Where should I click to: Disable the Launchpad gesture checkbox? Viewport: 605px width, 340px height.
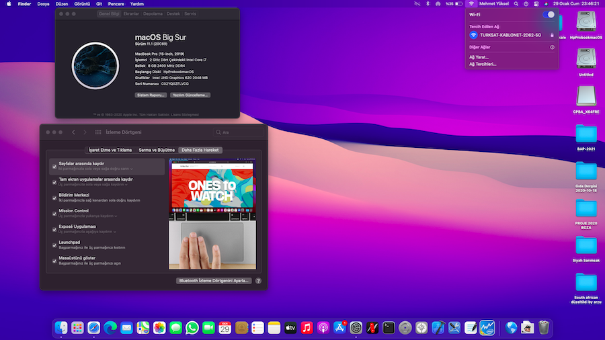point(54,244)
